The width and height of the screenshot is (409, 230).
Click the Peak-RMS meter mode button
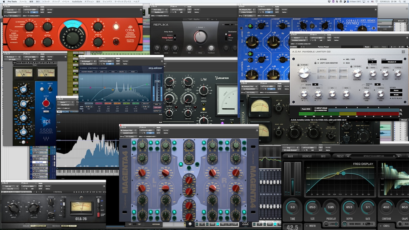coord(305,109)
